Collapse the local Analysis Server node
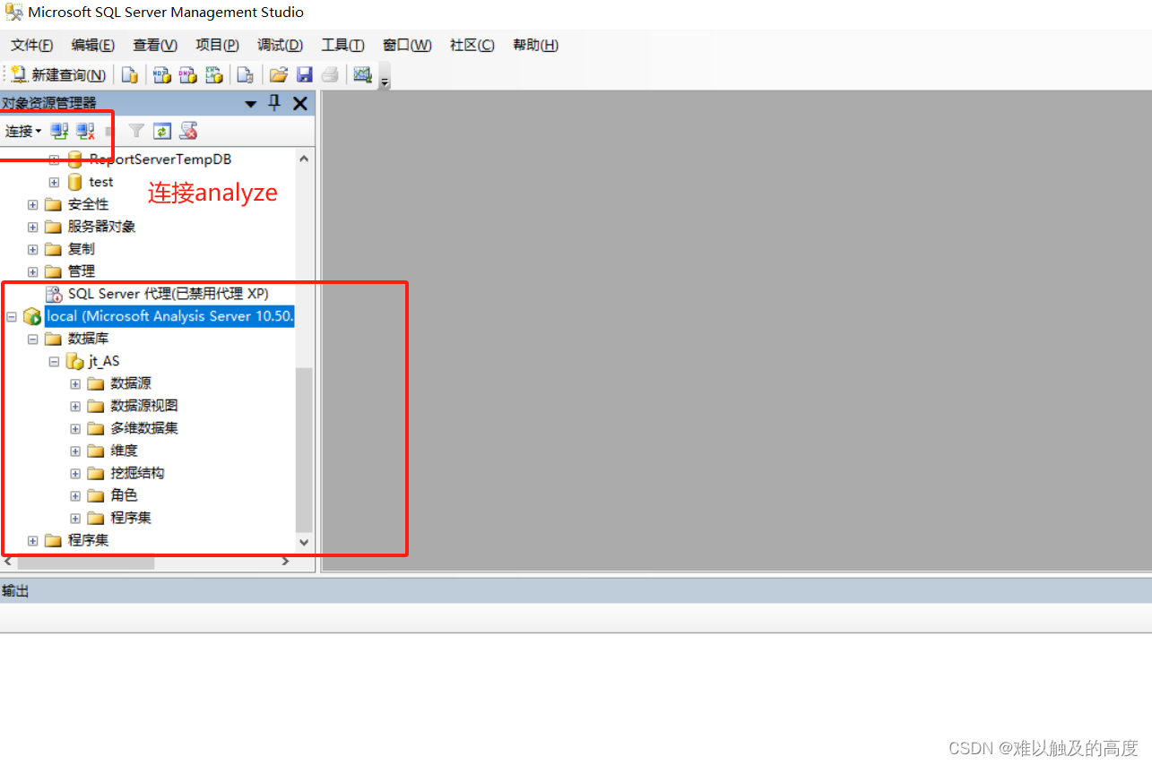1152x765 pixels. [x=12, y=316]
